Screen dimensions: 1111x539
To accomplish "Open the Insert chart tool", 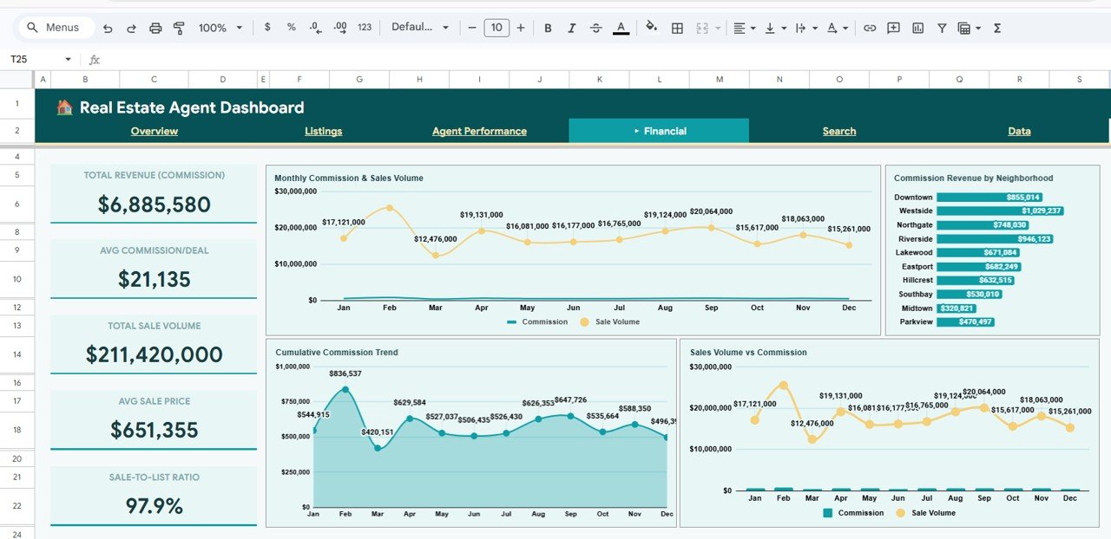I will (x=917, y=27).
